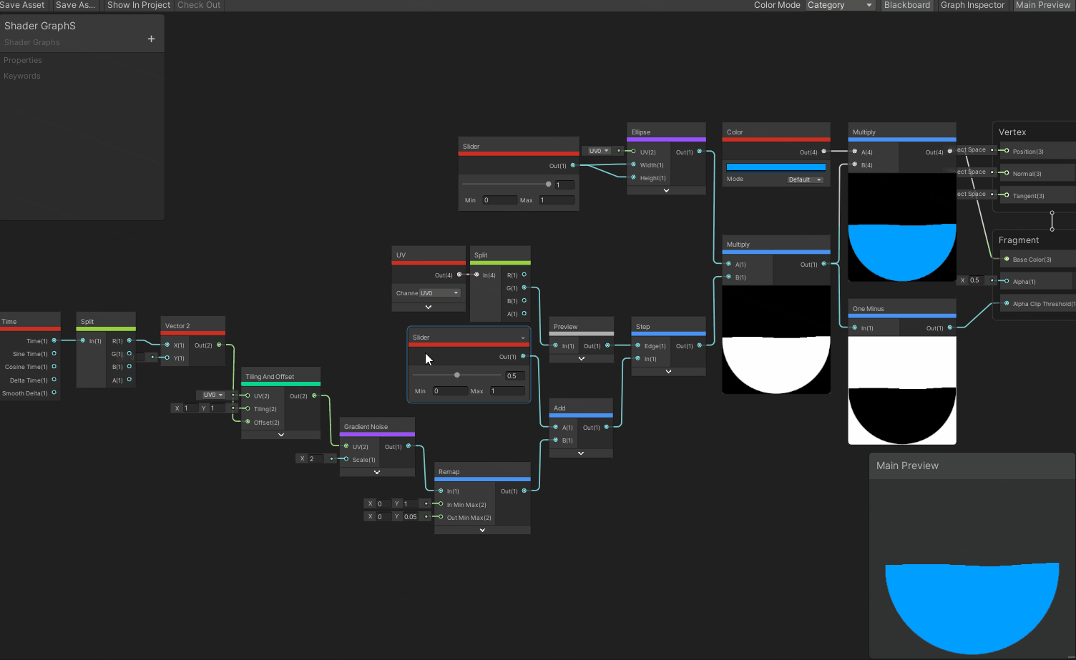
Task: Click Base Color(3) port in Fragment block
Action: click(x=1007, y=259)
